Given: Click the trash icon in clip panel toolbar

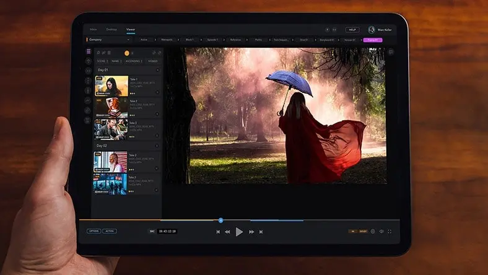Looking at the screenshot, I should [109, 53].
